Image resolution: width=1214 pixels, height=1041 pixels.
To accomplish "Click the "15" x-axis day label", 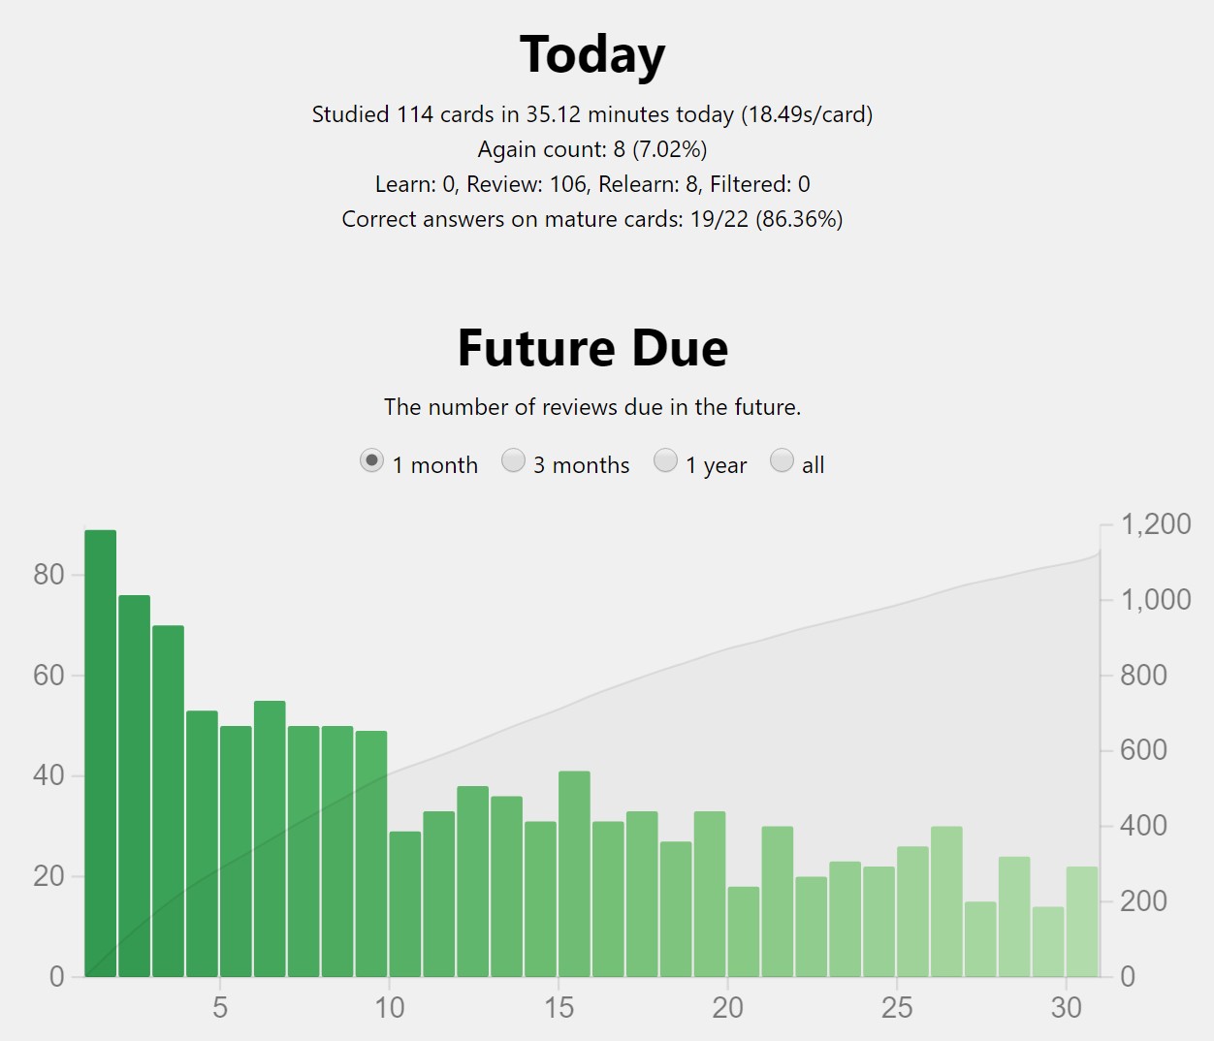I will (559, 1008).
